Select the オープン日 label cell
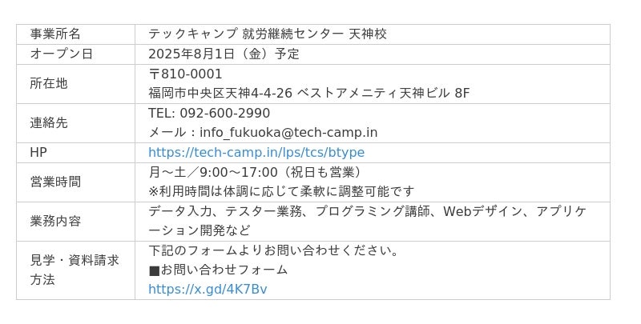 75,54
